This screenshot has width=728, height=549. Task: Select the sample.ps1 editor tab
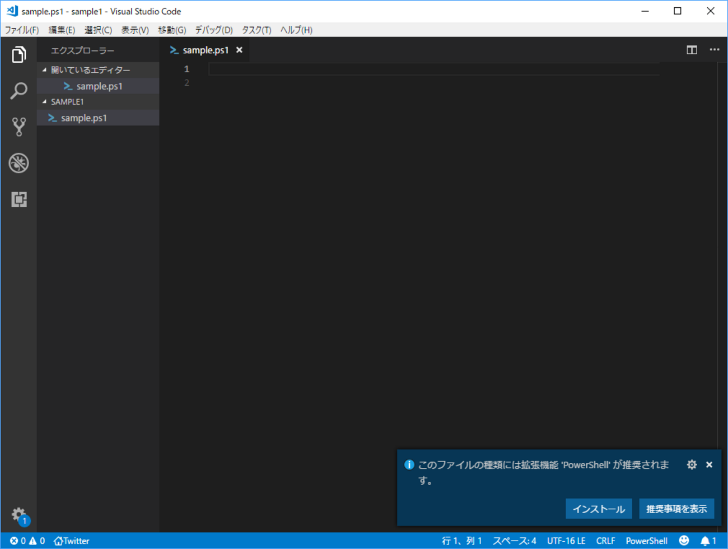point(205,50)
